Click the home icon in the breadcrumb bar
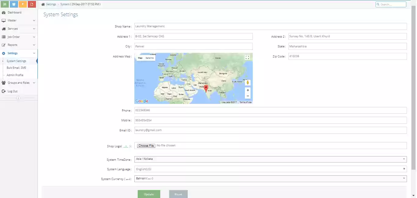 [43, 4]
